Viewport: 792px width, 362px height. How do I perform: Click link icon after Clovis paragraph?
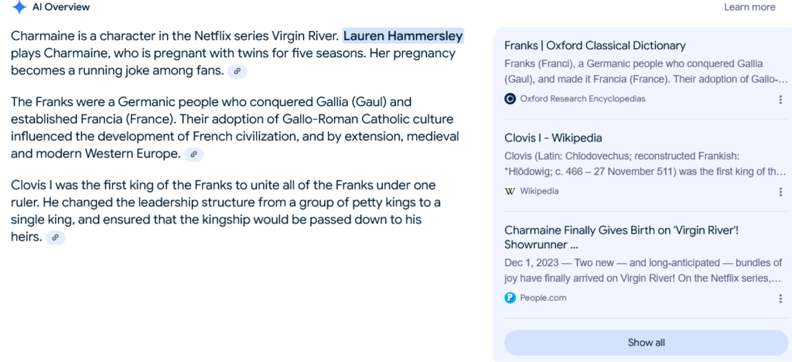click(54, 237)
